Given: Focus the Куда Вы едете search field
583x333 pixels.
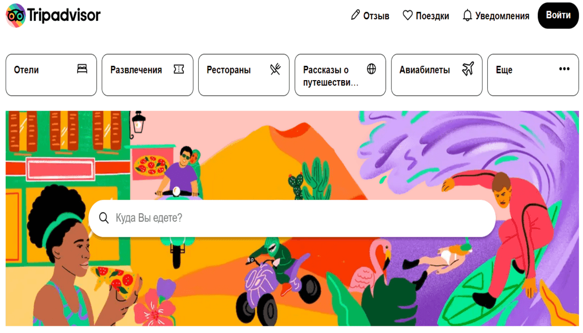Looking at the screenshot, I should coord(292,218).
